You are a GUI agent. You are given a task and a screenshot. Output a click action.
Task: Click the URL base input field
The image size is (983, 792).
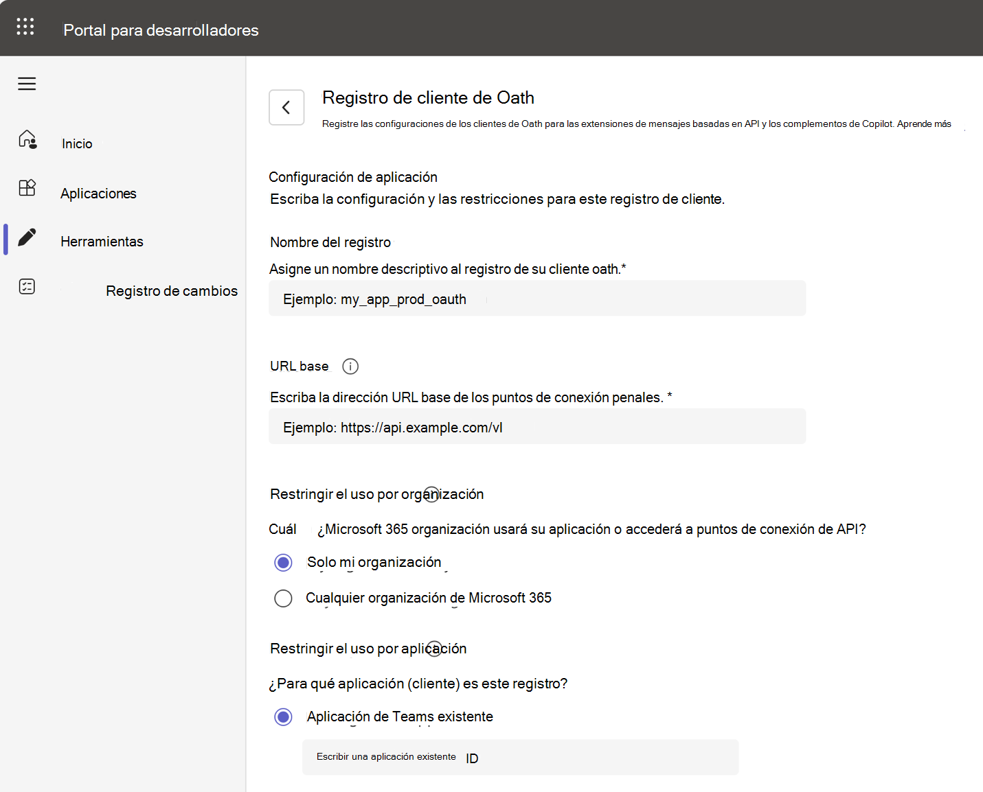point(536,427)
